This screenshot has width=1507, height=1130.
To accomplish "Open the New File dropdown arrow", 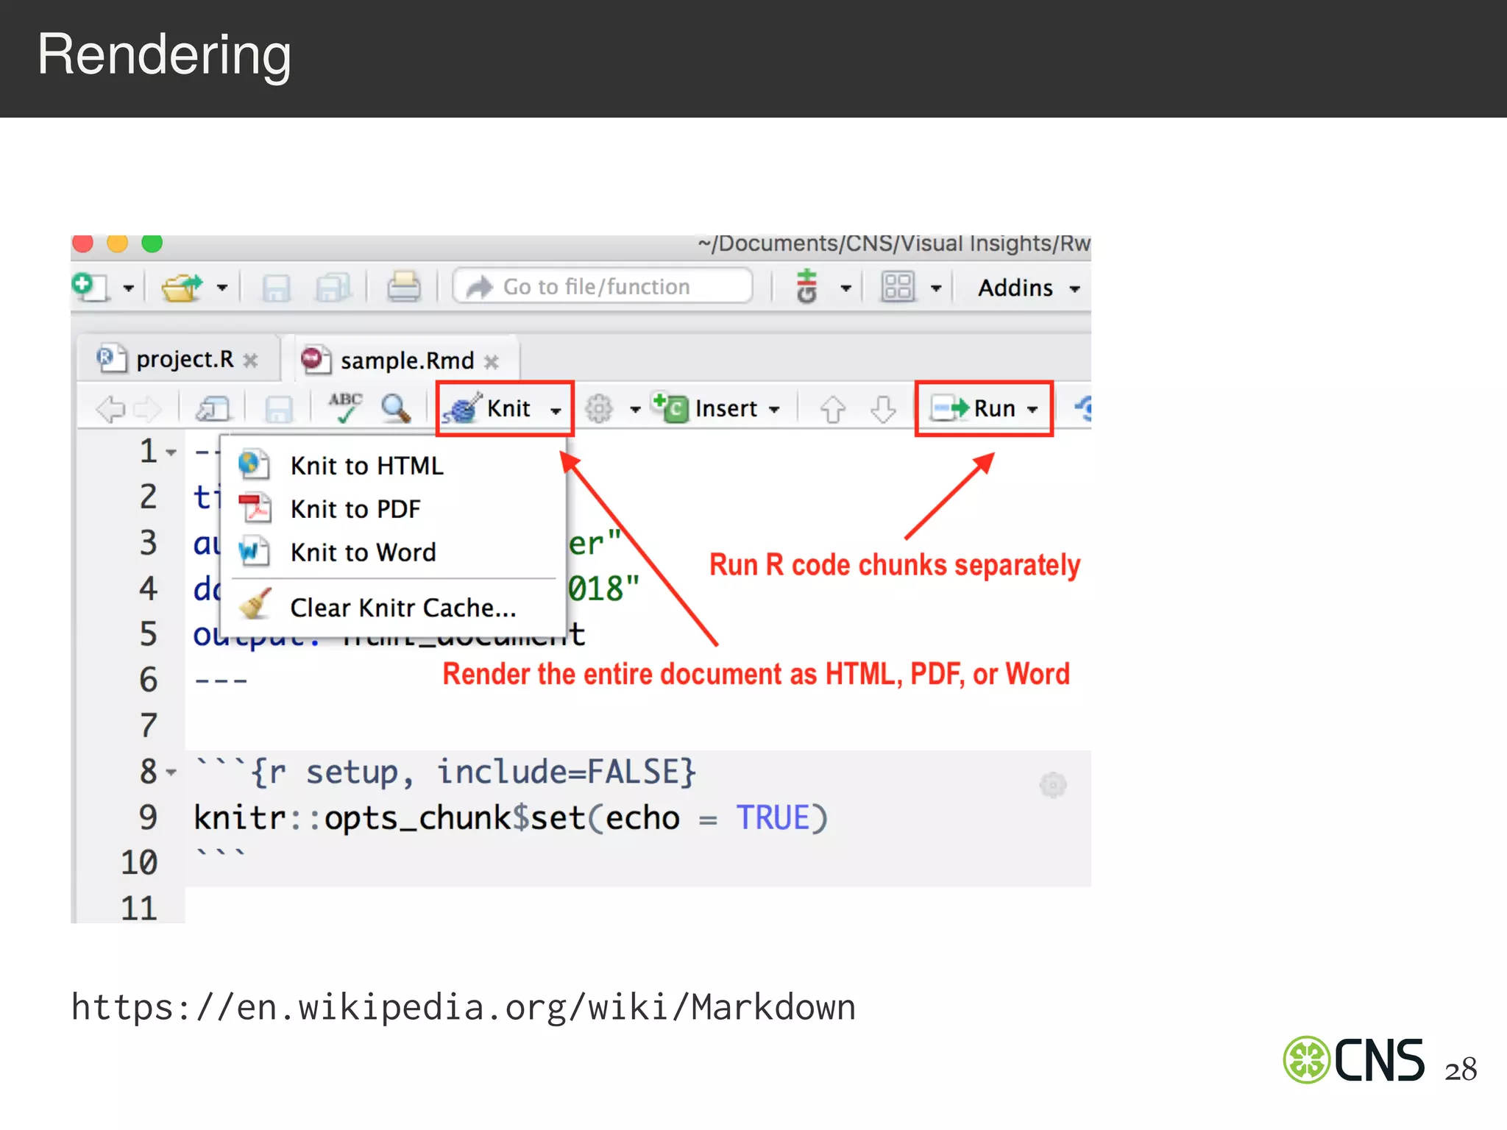I will click(x=129, y=288).
